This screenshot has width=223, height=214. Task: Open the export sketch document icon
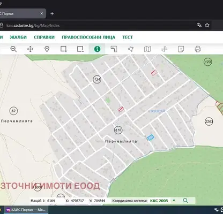[181, 49]
